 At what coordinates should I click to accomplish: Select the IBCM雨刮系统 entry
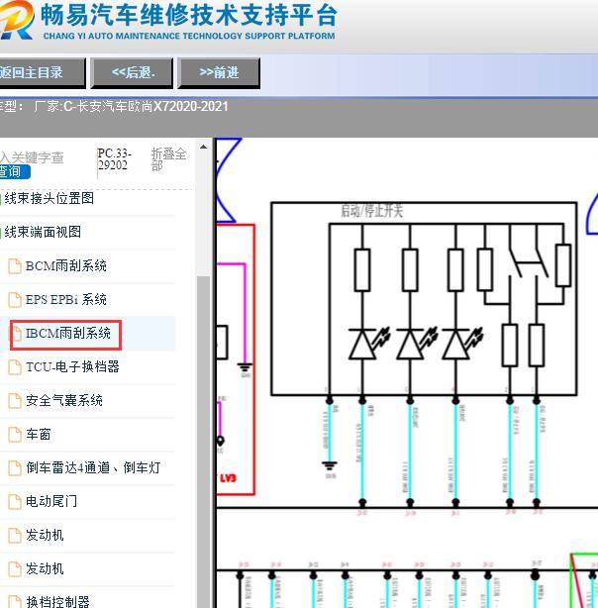coord(68,334)
